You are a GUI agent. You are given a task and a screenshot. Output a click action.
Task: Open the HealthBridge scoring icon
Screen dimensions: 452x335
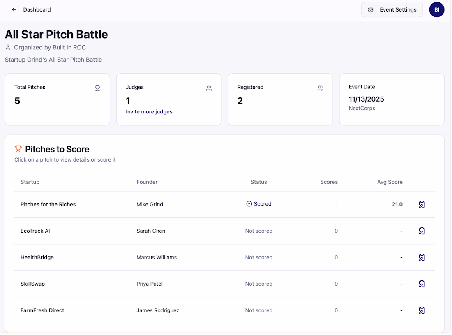tap(422, 257)
